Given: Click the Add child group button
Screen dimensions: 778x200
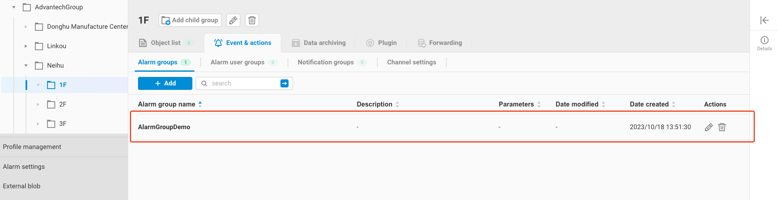Looking at the screenshot, I should (x=190, y=20).
